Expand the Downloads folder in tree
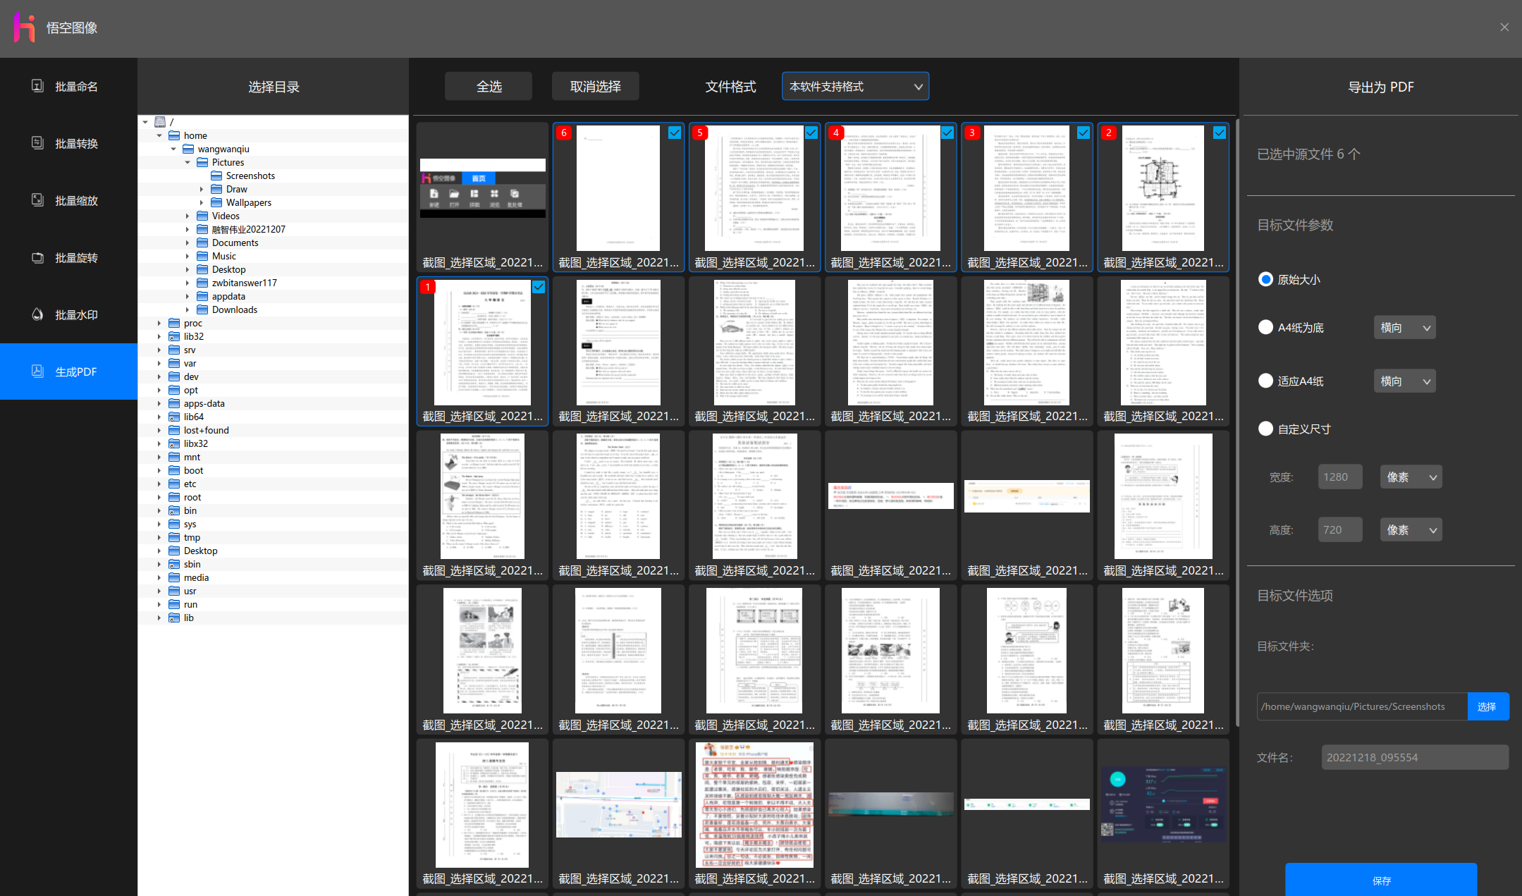The width and height of the screenshot is (1522, 896). coord(188,309)
